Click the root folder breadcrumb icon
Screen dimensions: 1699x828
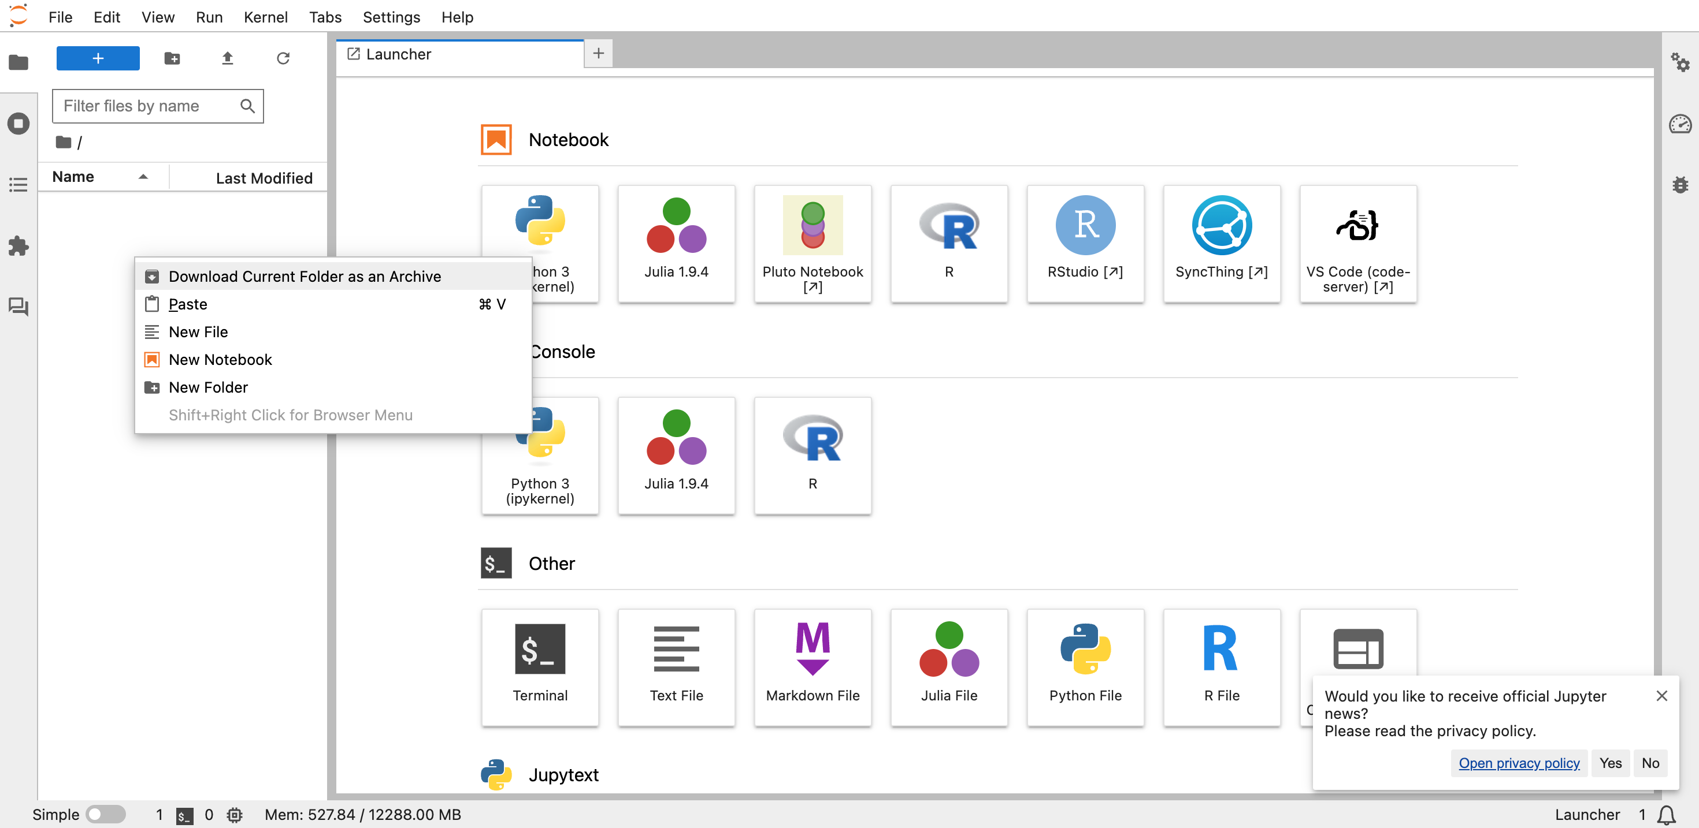click(x=64, y=141)
